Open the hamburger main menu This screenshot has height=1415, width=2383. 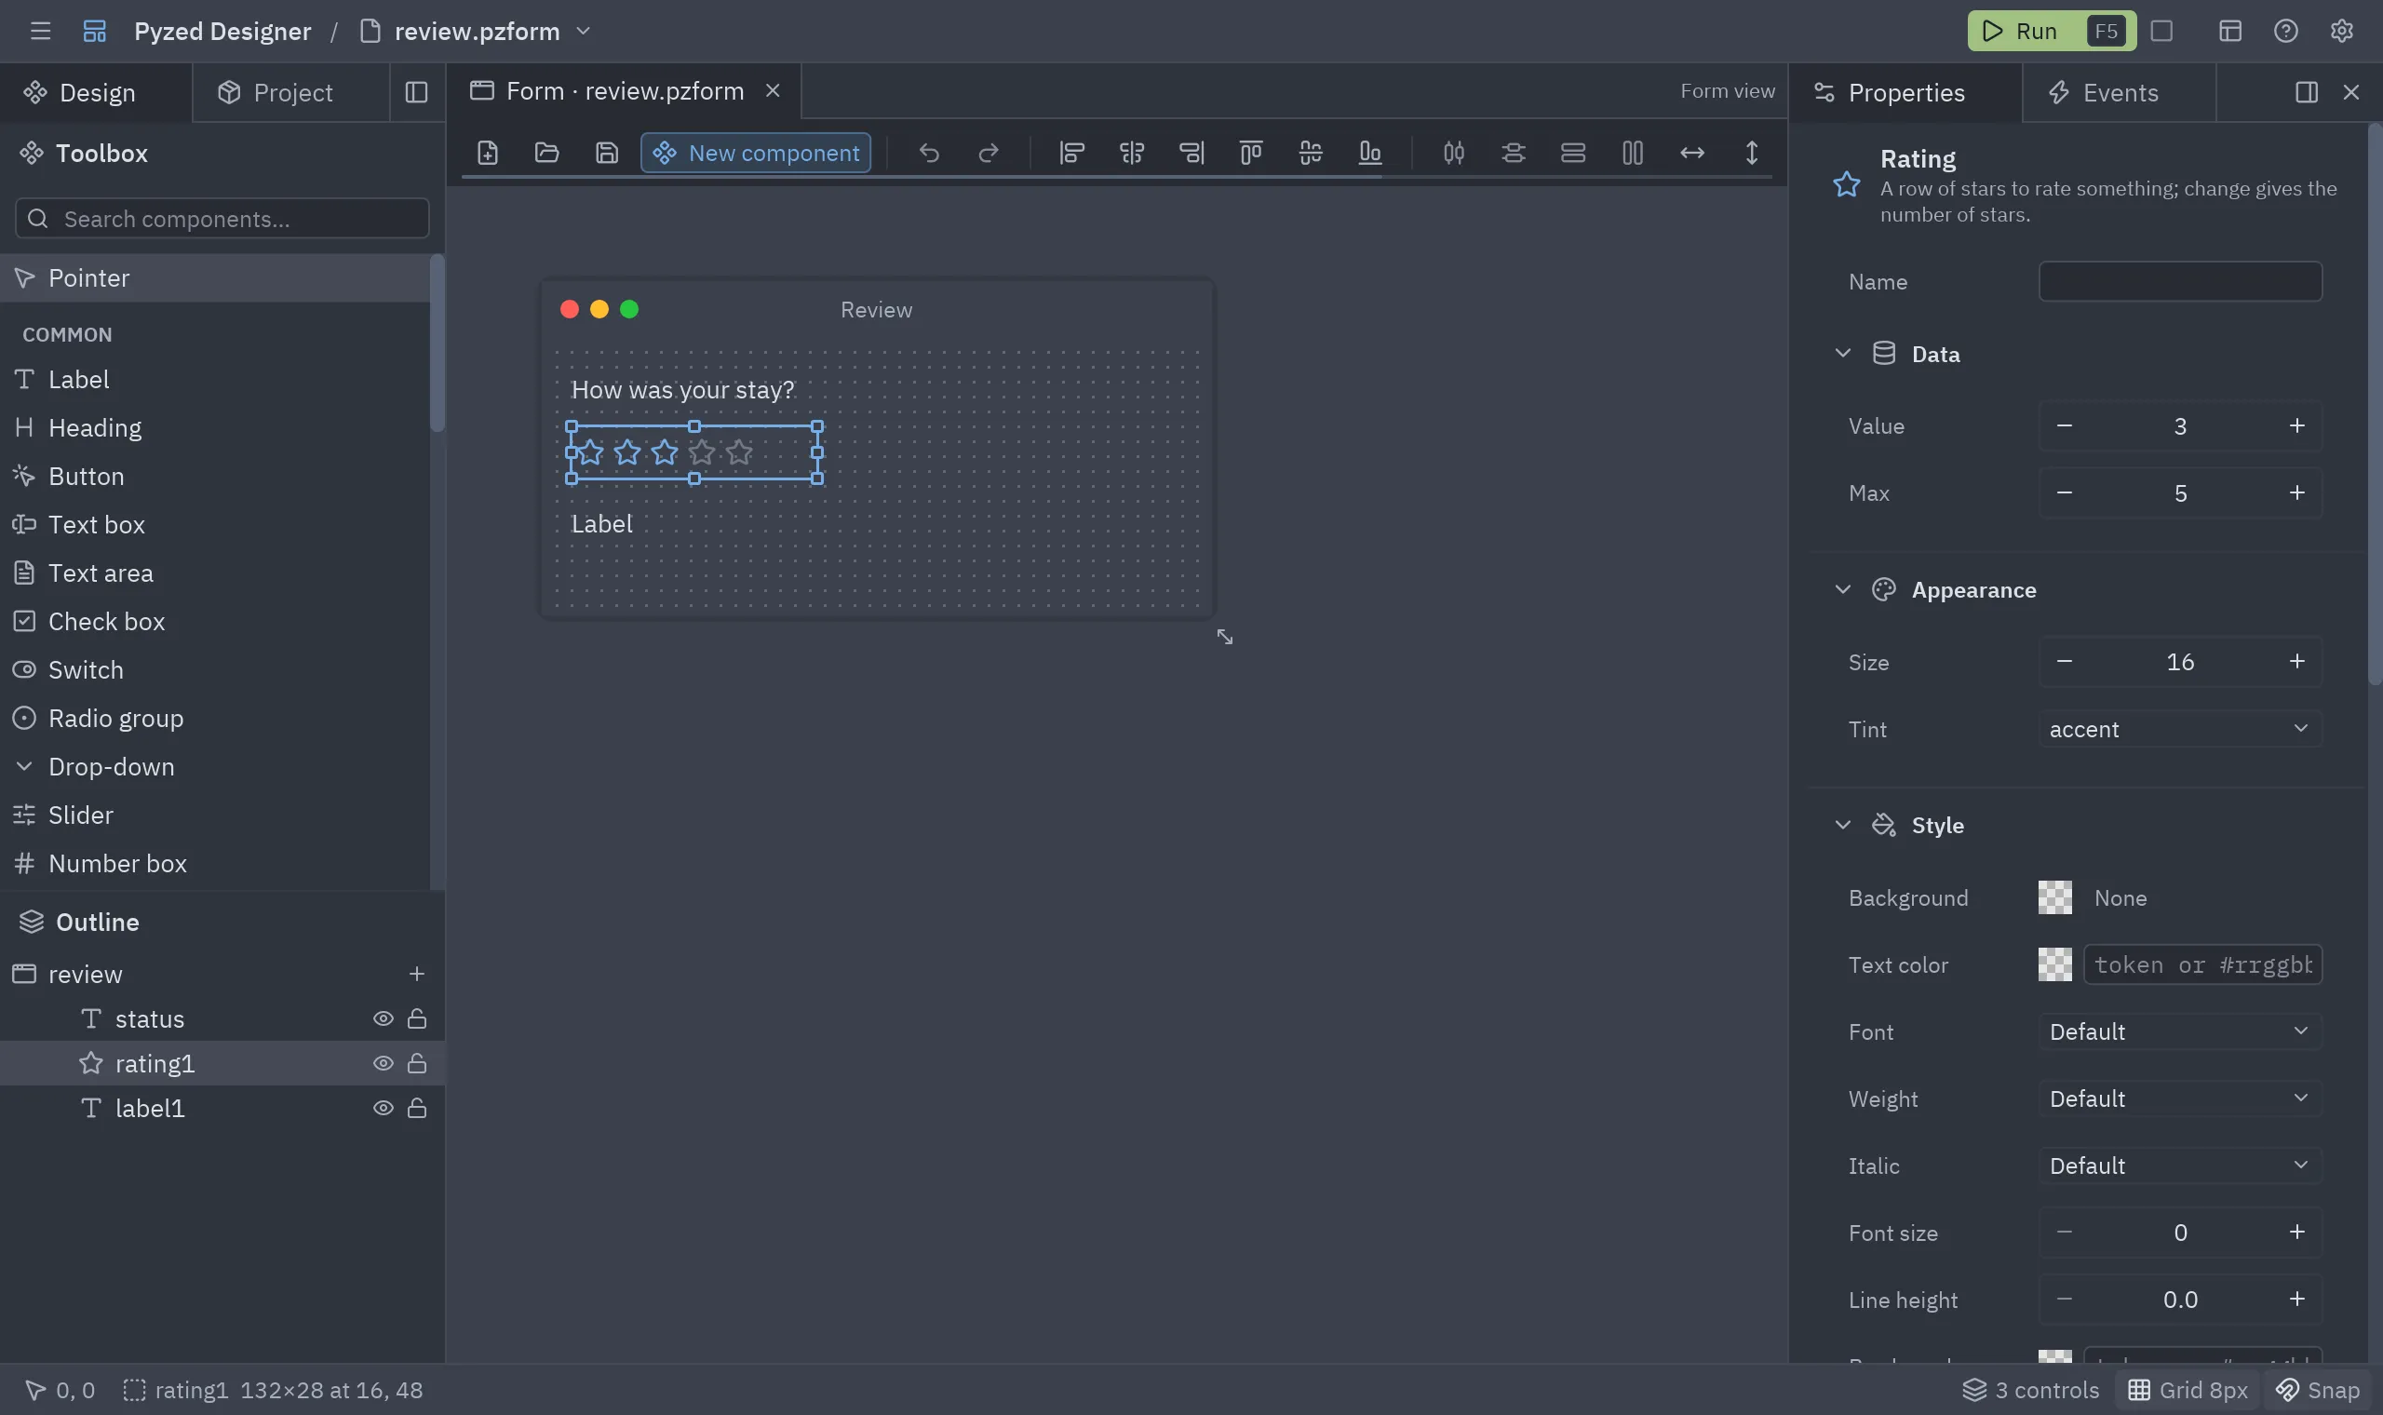(40, 31)
